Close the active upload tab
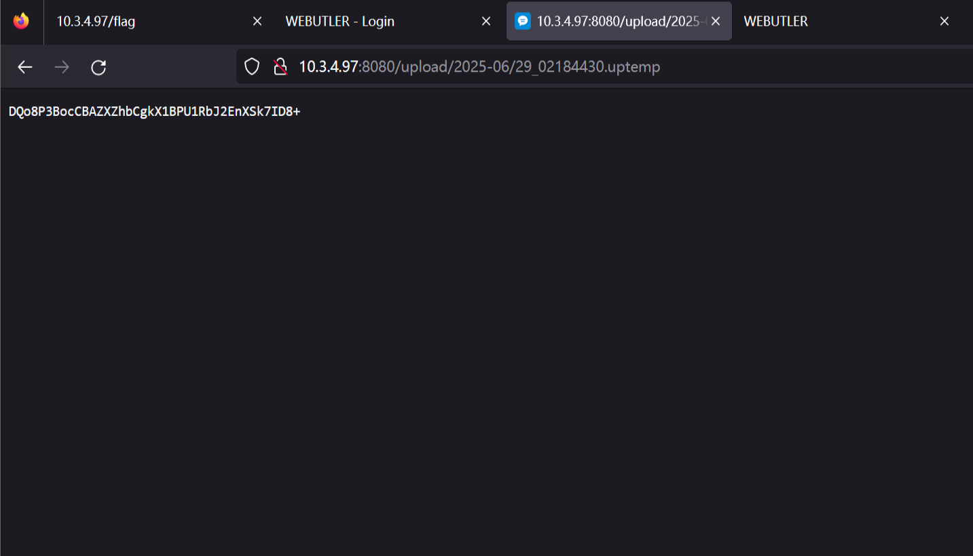The image size is (973, 556). 716,21
